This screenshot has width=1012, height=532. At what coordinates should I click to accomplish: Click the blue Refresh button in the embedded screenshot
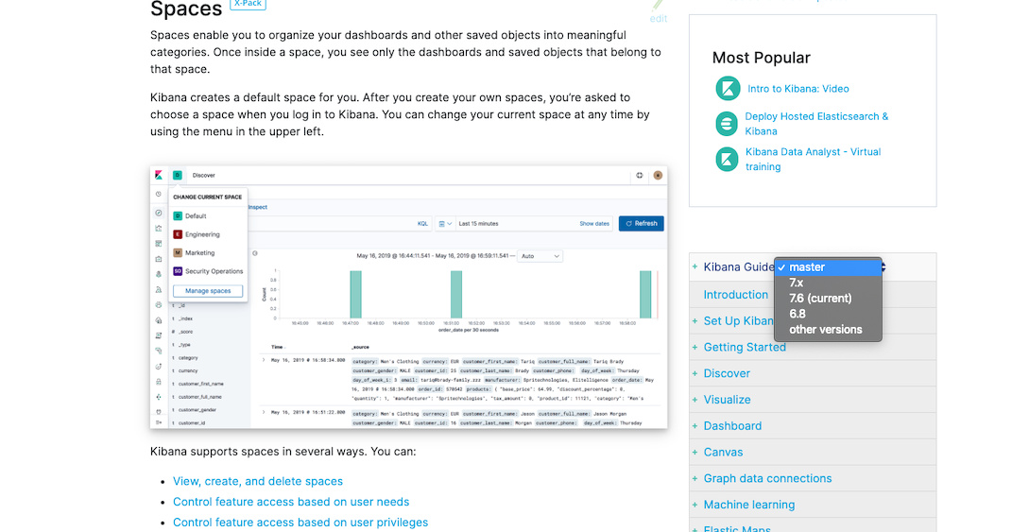click(x=641, y=223)
